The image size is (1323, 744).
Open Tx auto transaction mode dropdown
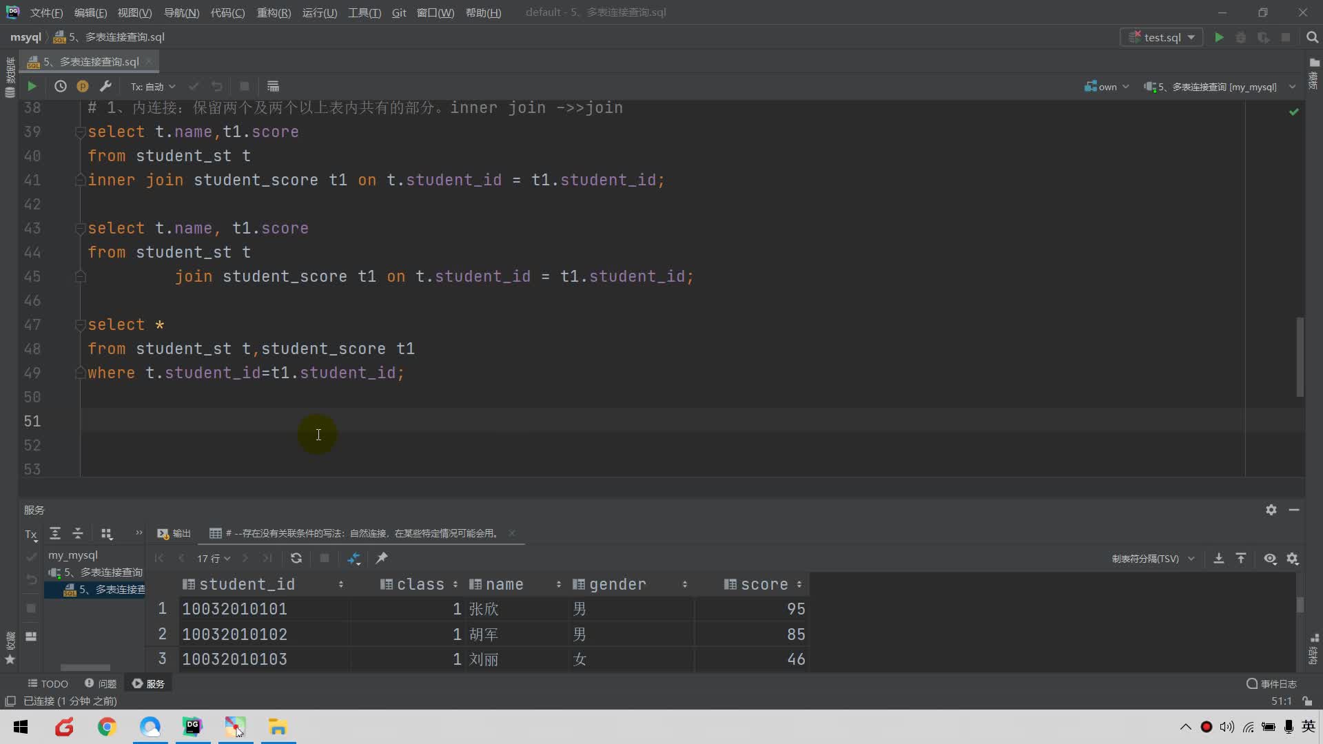coord(153,86)
